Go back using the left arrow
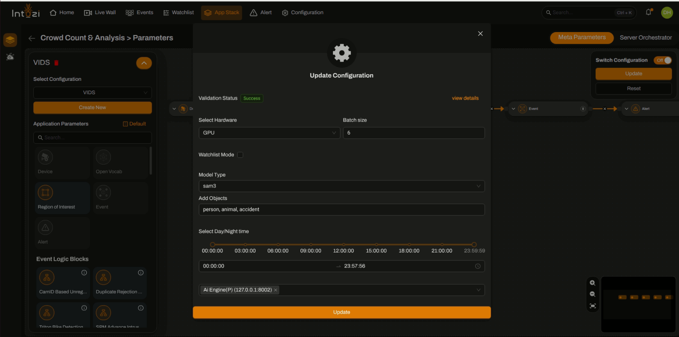 pyautogui.click(x=32, y=38)
